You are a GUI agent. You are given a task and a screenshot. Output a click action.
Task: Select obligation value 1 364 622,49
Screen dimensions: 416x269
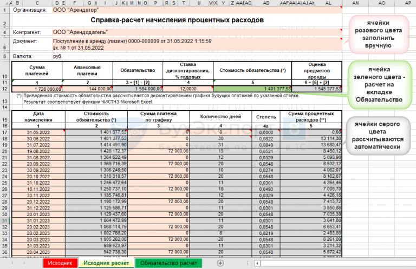pyautogui.click(x=96, y=157)
